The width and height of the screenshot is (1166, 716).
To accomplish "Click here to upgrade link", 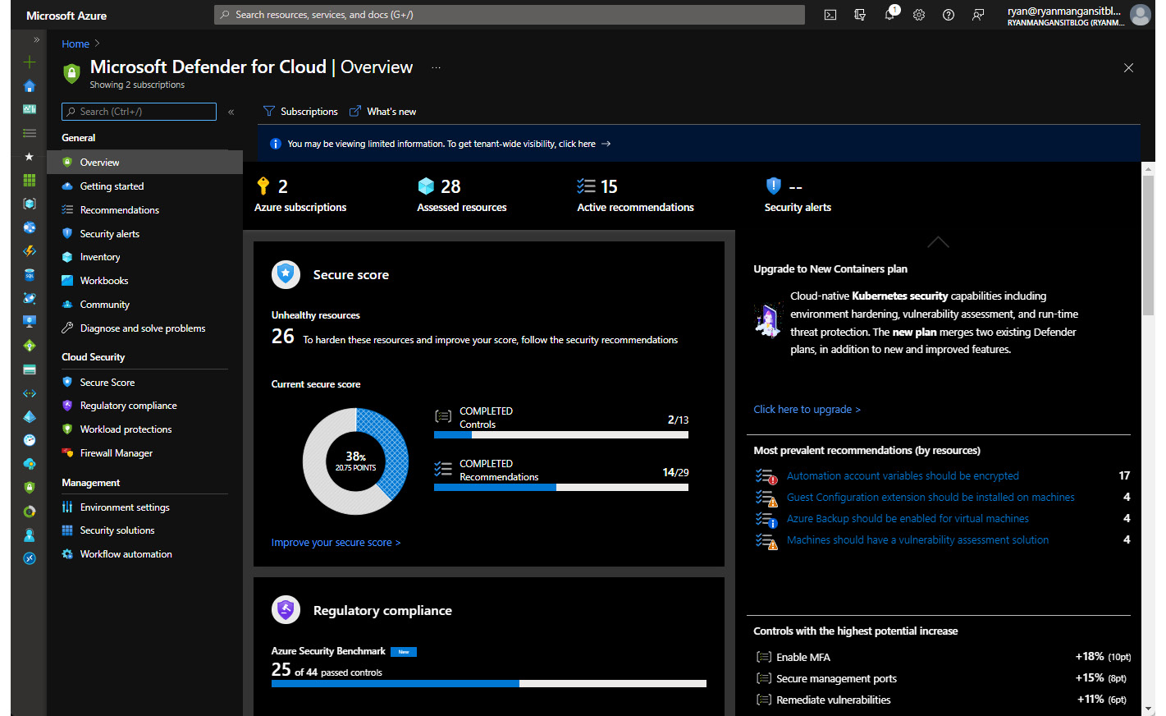I will 807,410.
